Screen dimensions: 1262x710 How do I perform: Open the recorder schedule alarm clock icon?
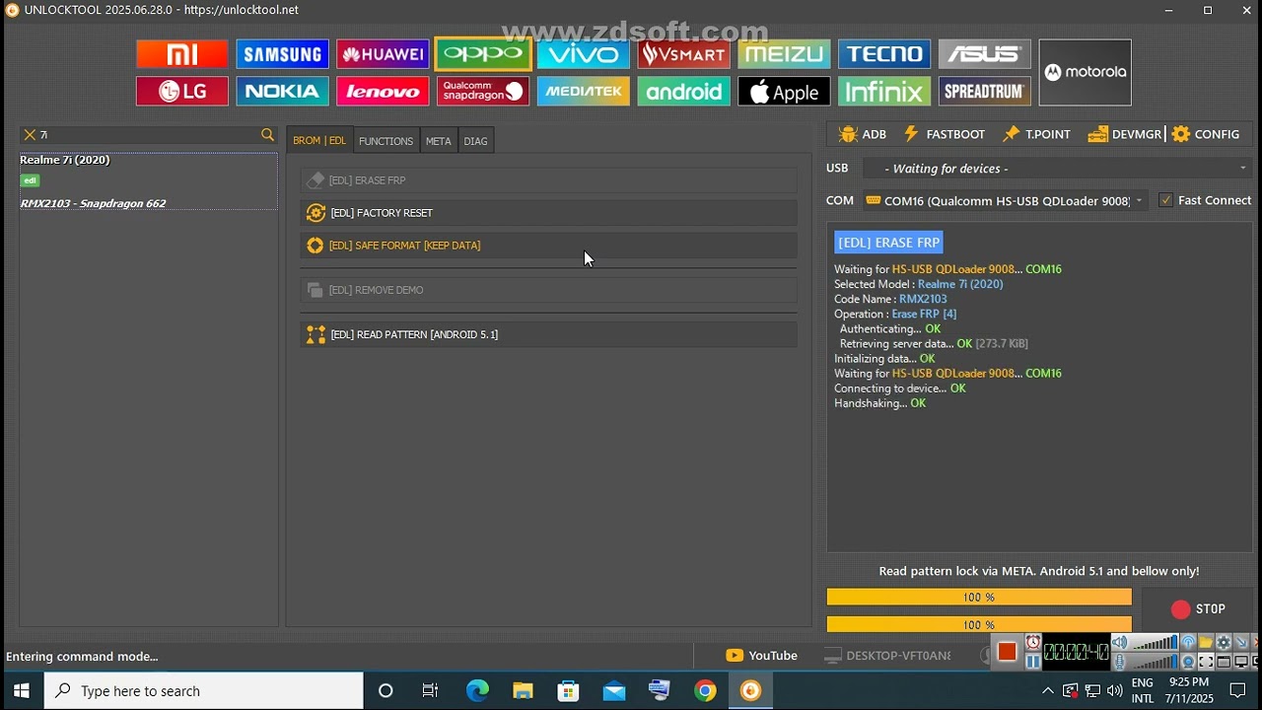click(1032, 643)
